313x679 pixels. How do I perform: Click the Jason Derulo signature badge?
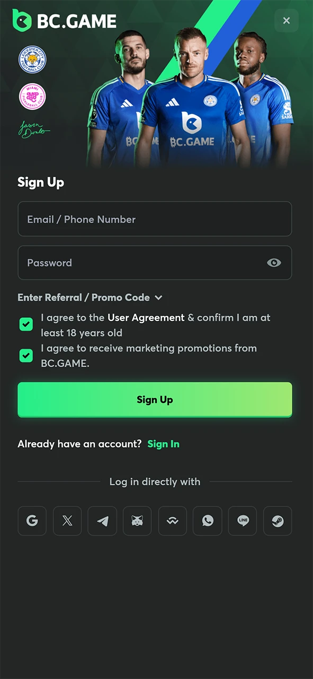tap(32, 128)
